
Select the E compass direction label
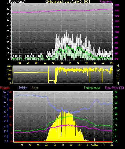point(117,79)
